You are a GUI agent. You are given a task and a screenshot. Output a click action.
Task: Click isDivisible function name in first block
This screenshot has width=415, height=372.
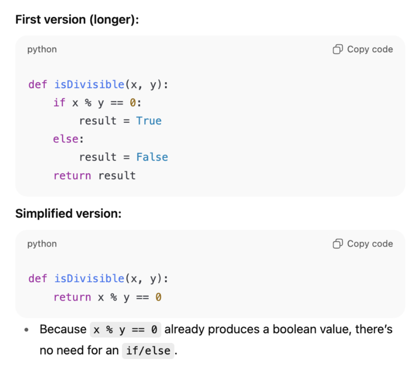tap(89, 85)
